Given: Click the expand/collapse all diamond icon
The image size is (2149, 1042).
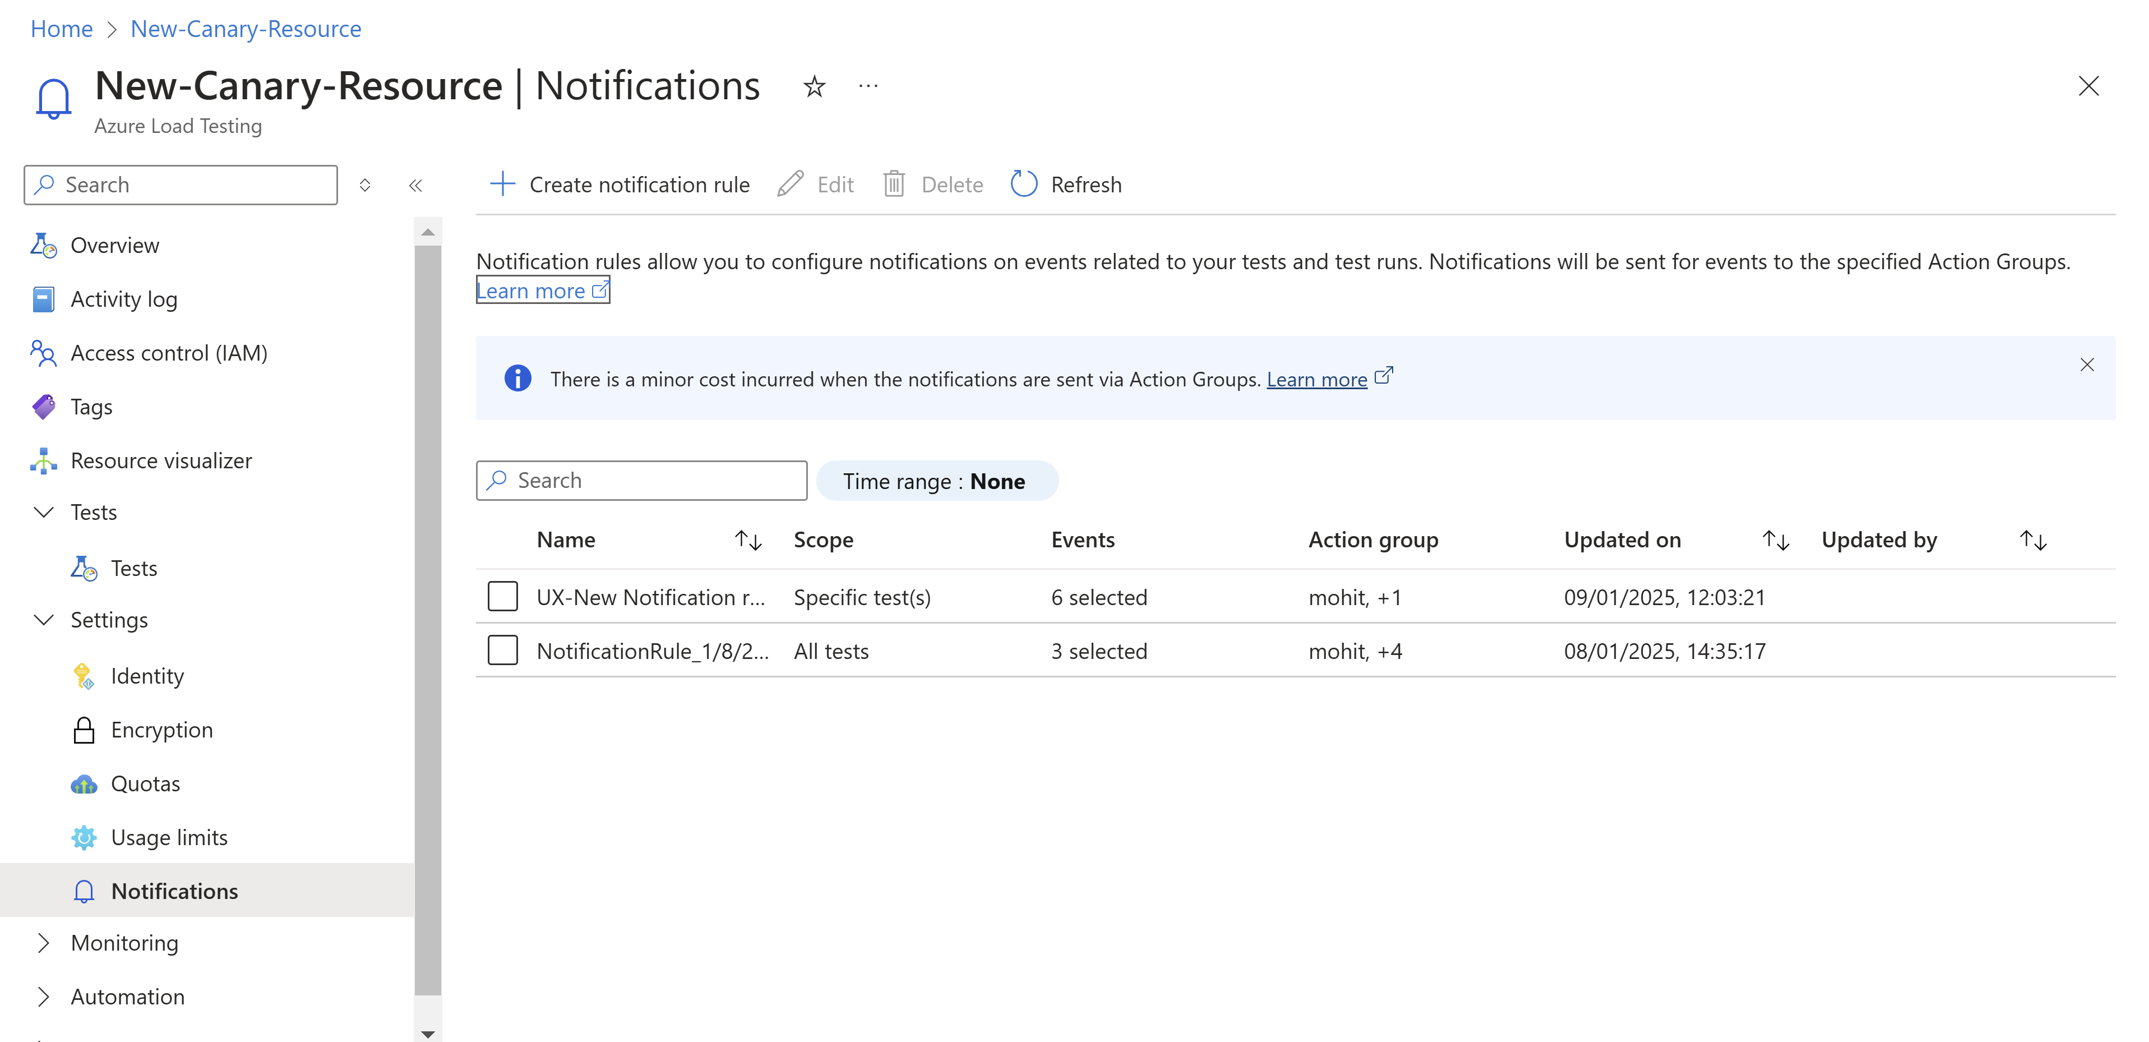Looking at the screenshot, I should pos(364,185).
